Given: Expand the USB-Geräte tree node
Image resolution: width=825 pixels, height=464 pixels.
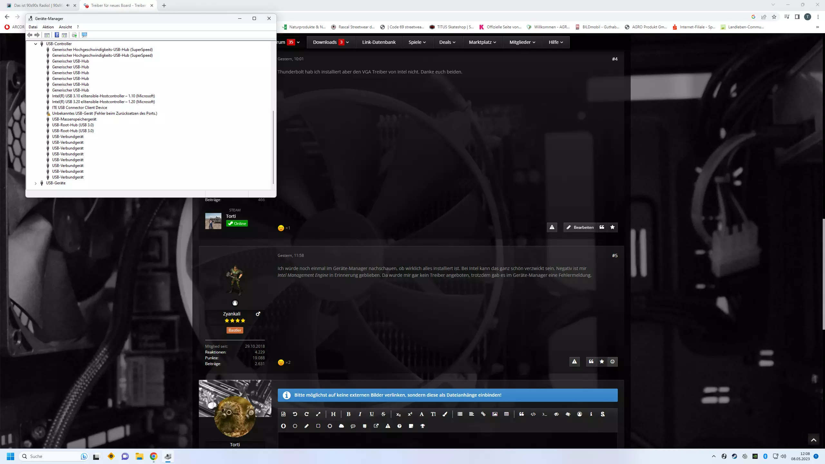Looking at the screenshot, I should pyautogui.click(x=36, y=183).
